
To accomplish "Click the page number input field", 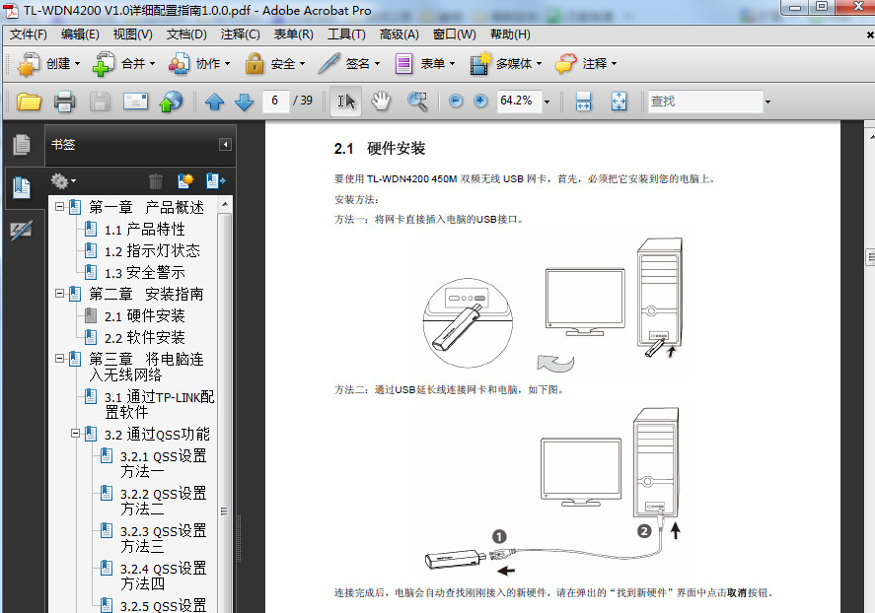I will pyautogui.click(x=275, y=101).
